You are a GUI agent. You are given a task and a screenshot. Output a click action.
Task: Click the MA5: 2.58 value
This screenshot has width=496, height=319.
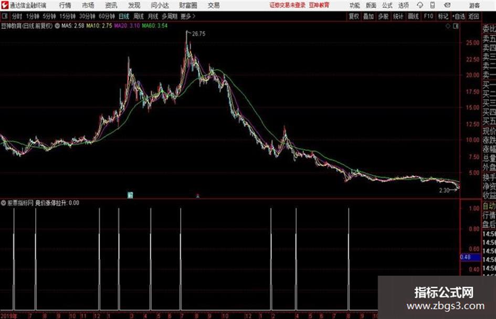(73, 26)
